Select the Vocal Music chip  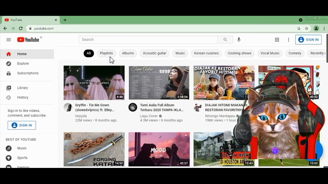coord(270,53)
